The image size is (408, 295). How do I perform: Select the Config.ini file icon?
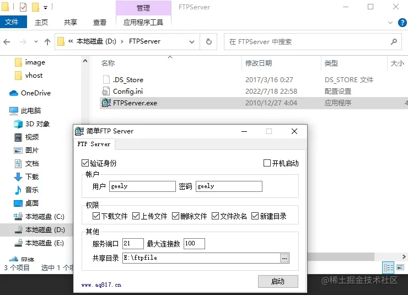tap(106, 92)
